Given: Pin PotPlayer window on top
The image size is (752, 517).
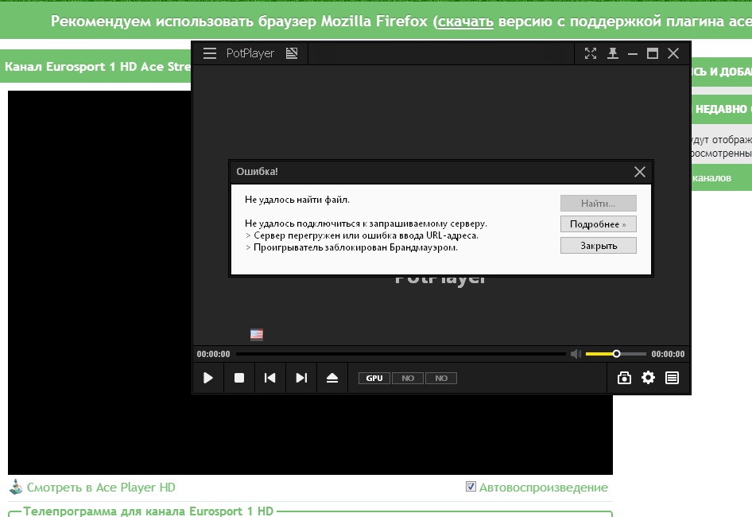Looking at the screenshot, I should (x=612, y=53).
